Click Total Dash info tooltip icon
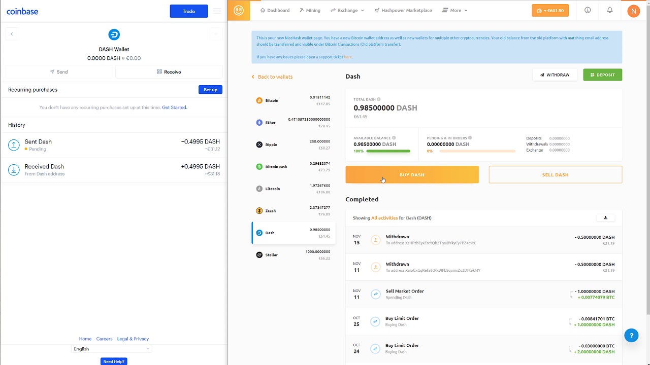Screen dimensions: 650x365 [379, 99]
